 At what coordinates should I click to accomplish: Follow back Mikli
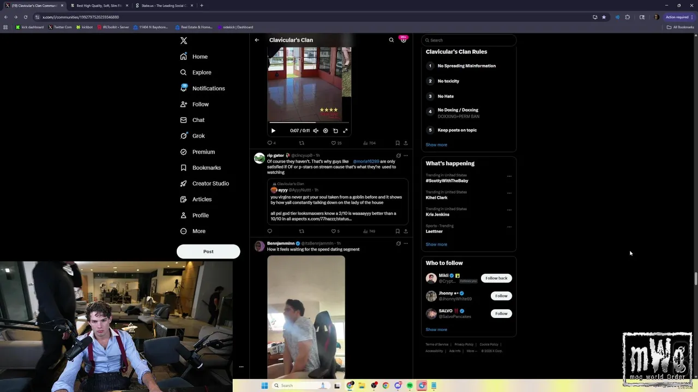[496, 278]
